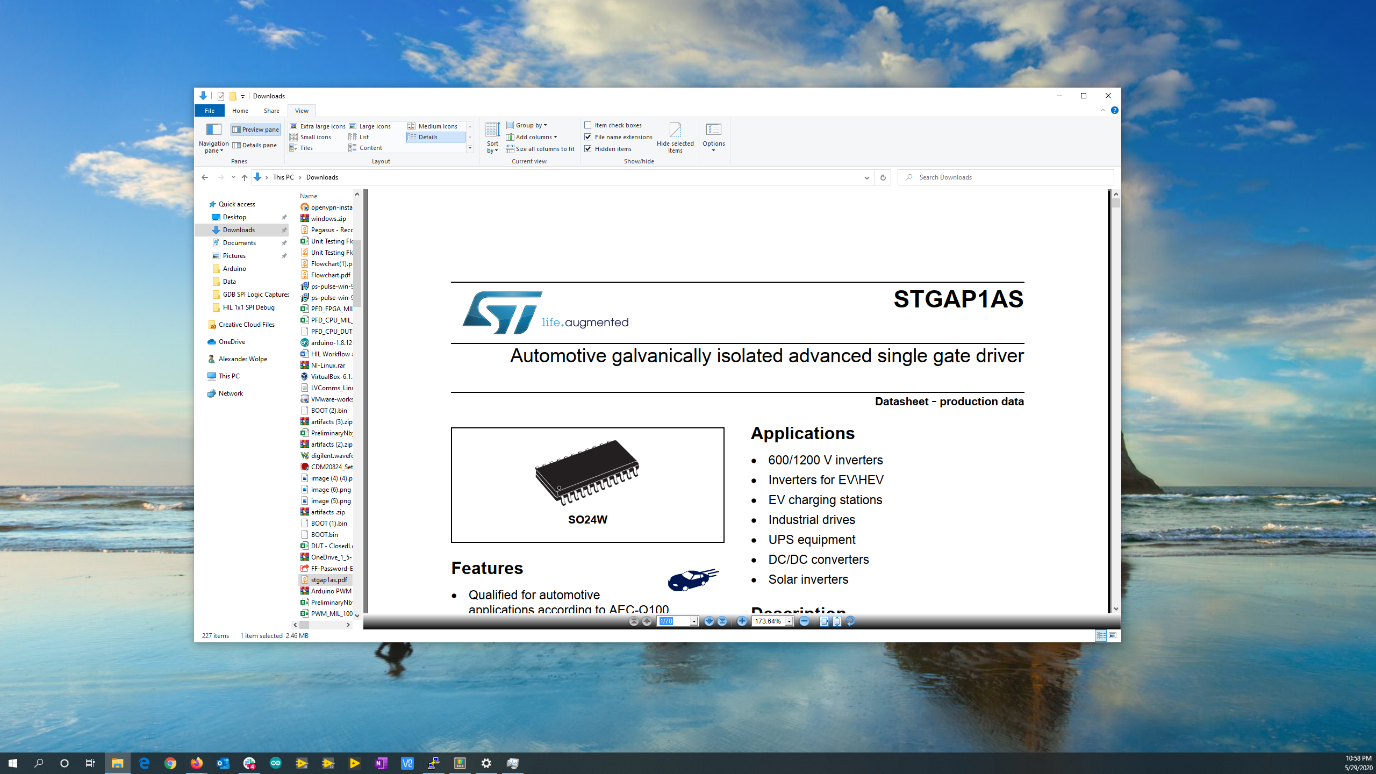Toggle the Preview pane button
Image resolution: width=1376 pixels, height=774 pixels.
point(256,130)
